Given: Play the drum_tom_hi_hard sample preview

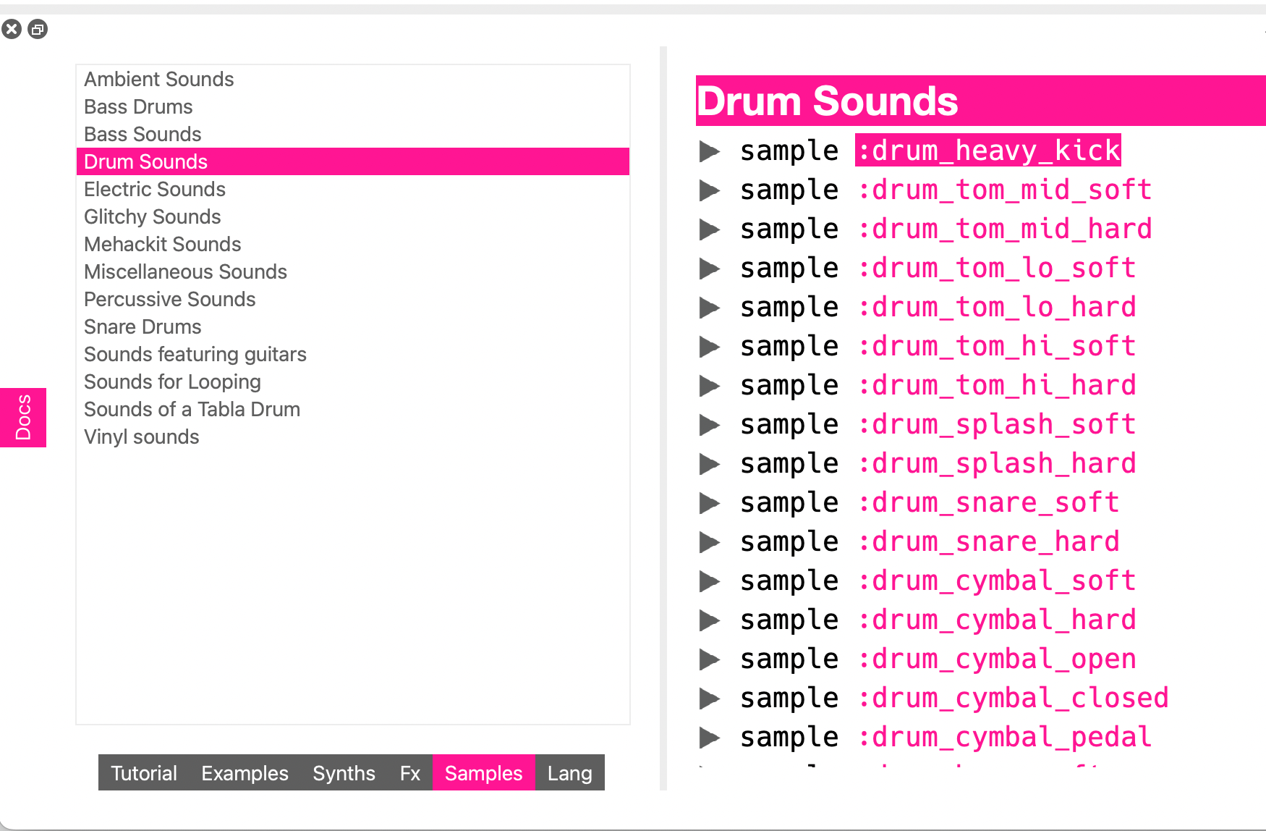Looking at the screenshot, I should 710,386.
